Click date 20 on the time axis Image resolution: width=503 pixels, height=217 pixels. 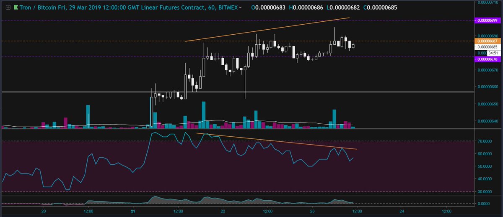(44, 212)
